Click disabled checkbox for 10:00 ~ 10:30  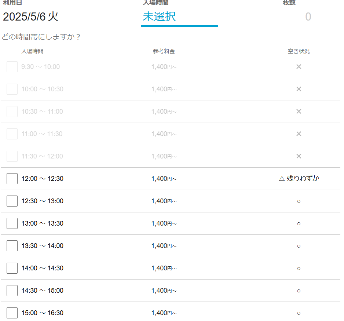[x=12, y=89]
